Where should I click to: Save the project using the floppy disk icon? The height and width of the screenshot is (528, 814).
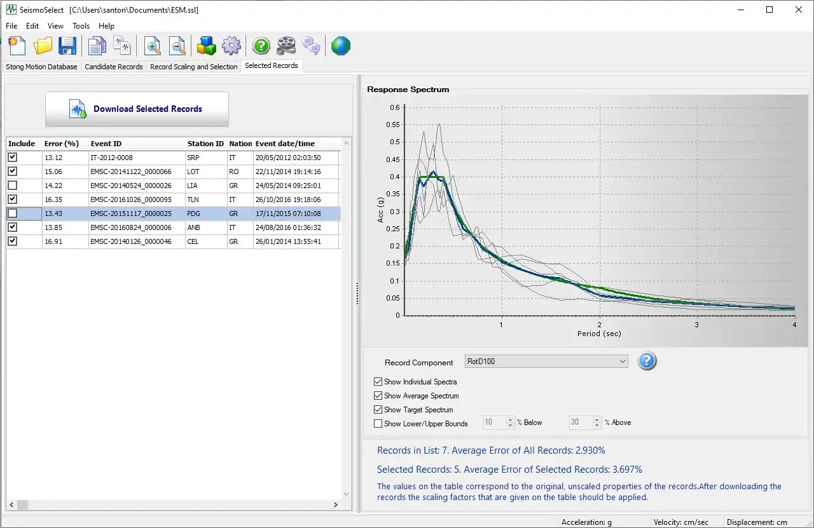click(x=67, y=46)
